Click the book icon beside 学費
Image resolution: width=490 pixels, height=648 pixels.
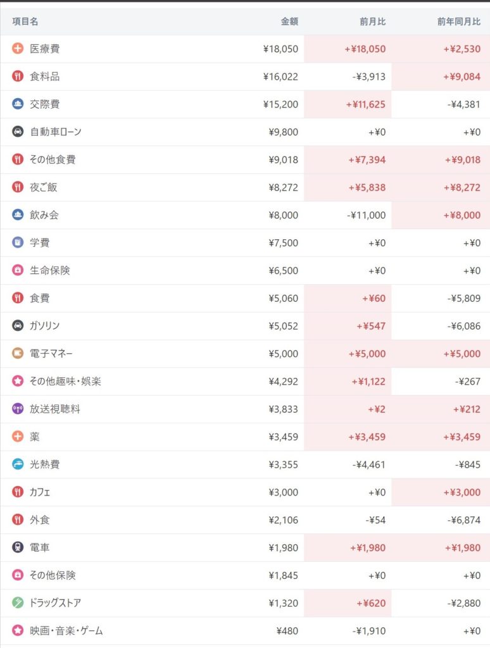(18, 242)
